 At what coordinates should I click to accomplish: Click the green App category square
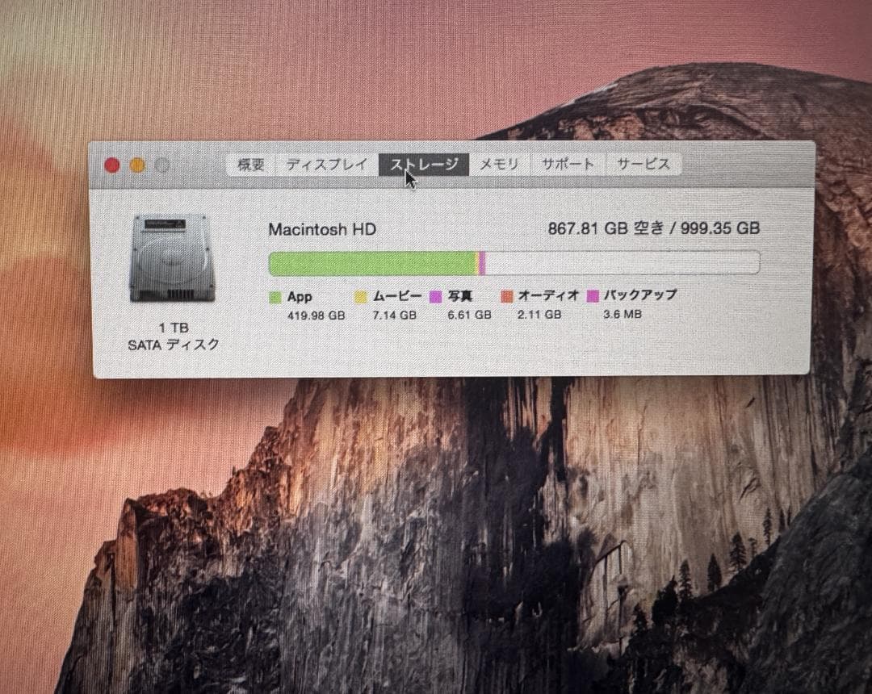tap(276, 296)
